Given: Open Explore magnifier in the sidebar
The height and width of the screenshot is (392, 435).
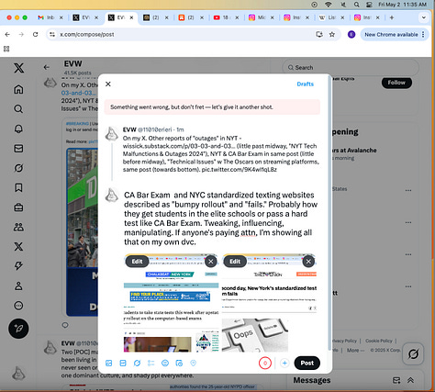Looking at the screenshot, I should tap(18, 109).
